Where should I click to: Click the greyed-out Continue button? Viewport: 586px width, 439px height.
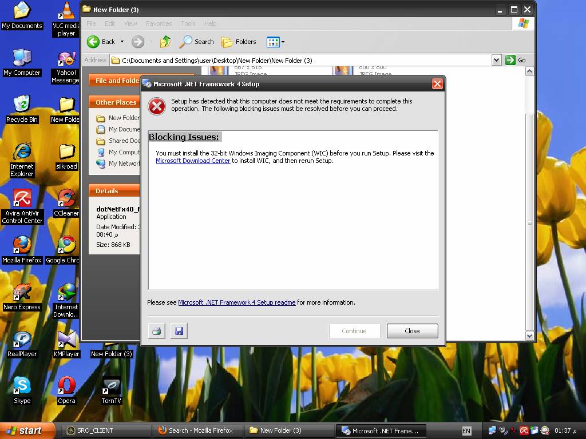[354, 331]
